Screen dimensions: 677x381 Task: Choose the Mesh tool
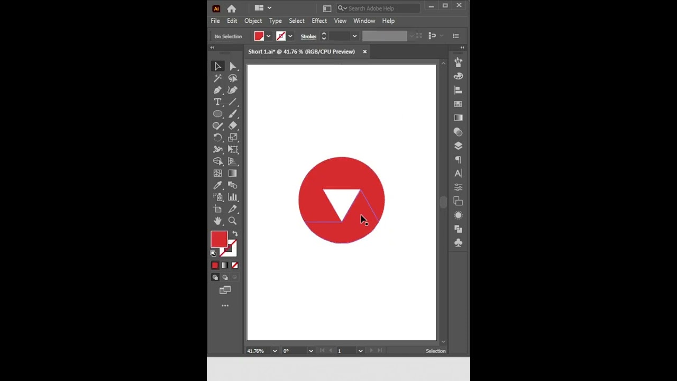pyautogui.click(x=218, y=173)
